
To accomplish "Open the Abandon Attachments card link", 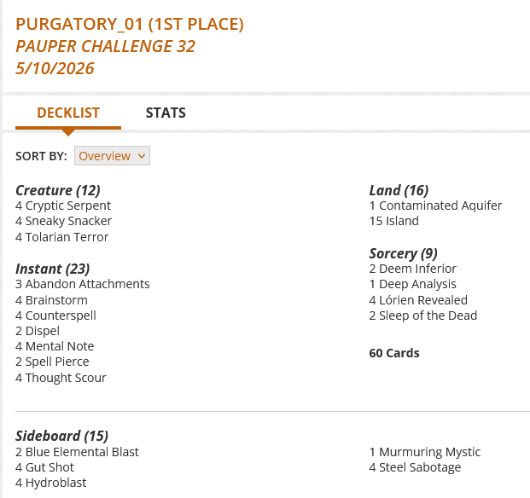I will 88,284.
